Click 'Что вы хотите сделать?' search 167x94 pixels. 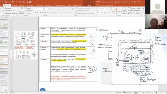click(x=105, y=5)
